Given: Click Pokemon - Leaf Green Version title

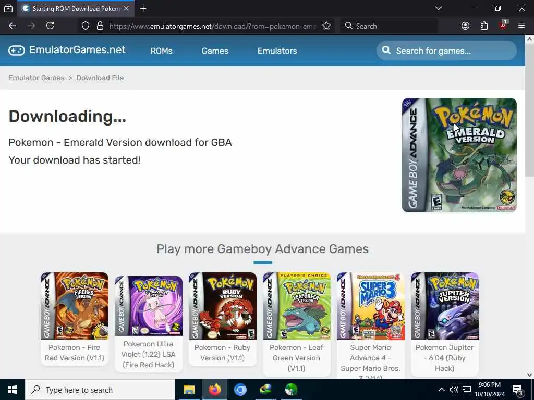Looking at the screenshot, I should click(296, 358).
